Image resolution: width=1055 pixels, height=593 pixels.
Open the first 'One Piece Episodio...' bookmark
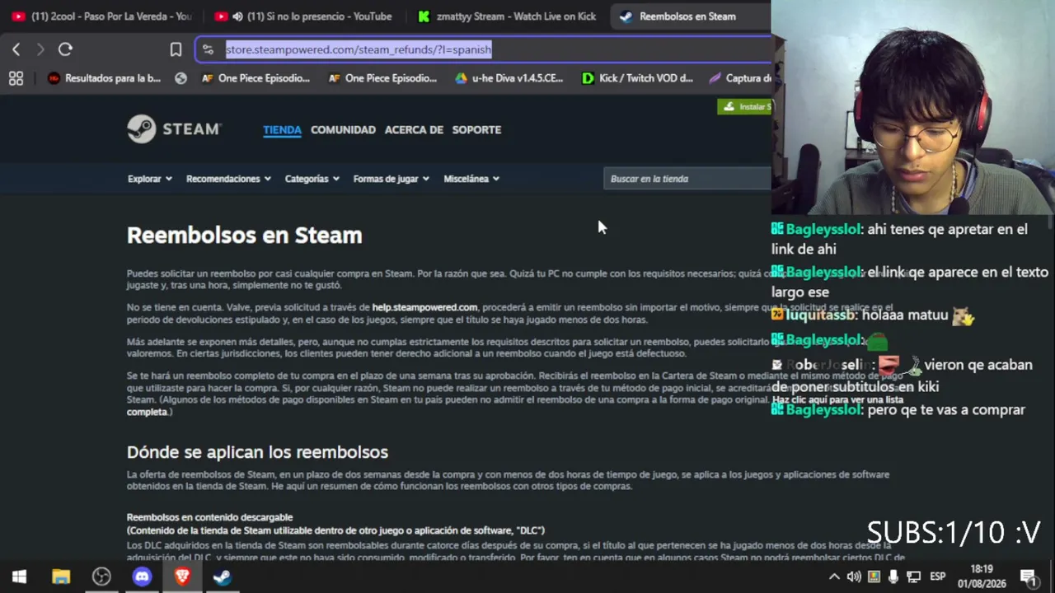click(256, 78)
